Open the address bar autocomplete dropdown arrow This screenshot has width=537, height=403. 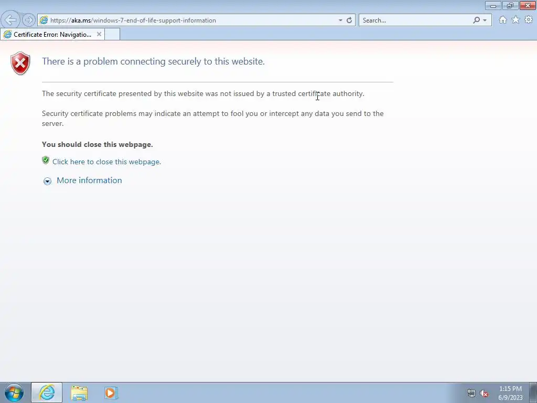tap(340, 20)
